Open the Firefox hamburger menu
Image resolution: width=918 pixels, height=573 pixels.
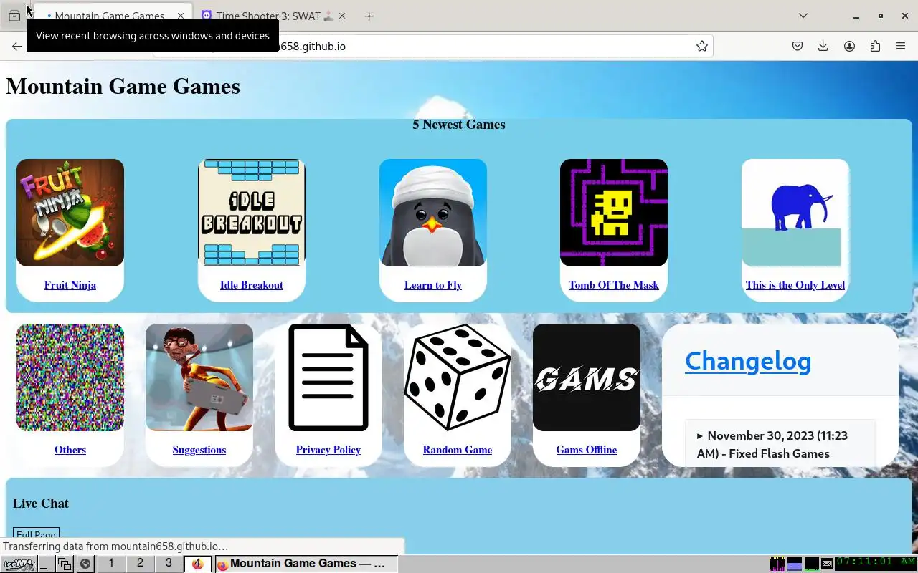pos(901,46)
